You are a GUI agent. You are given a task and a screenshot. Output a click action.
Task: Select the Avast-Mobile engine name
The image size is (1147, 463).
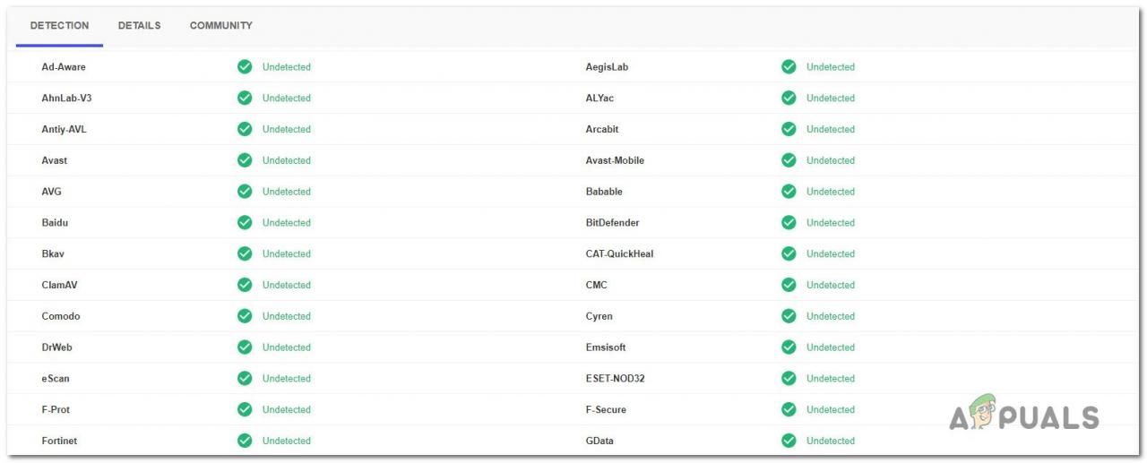tap(615, 160)
